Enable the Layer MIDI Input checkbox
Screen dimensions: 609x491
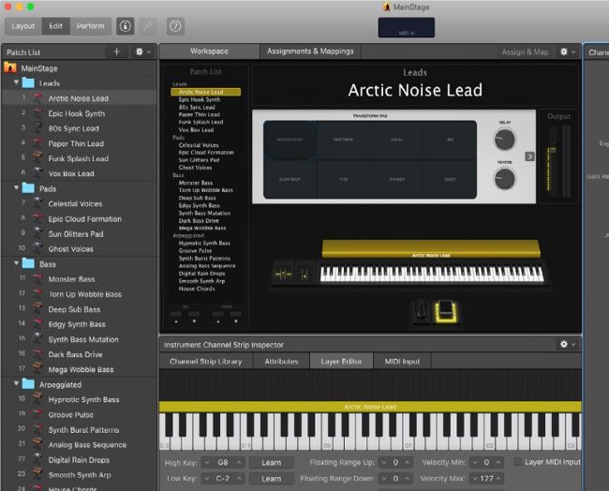tap(517, 462)
